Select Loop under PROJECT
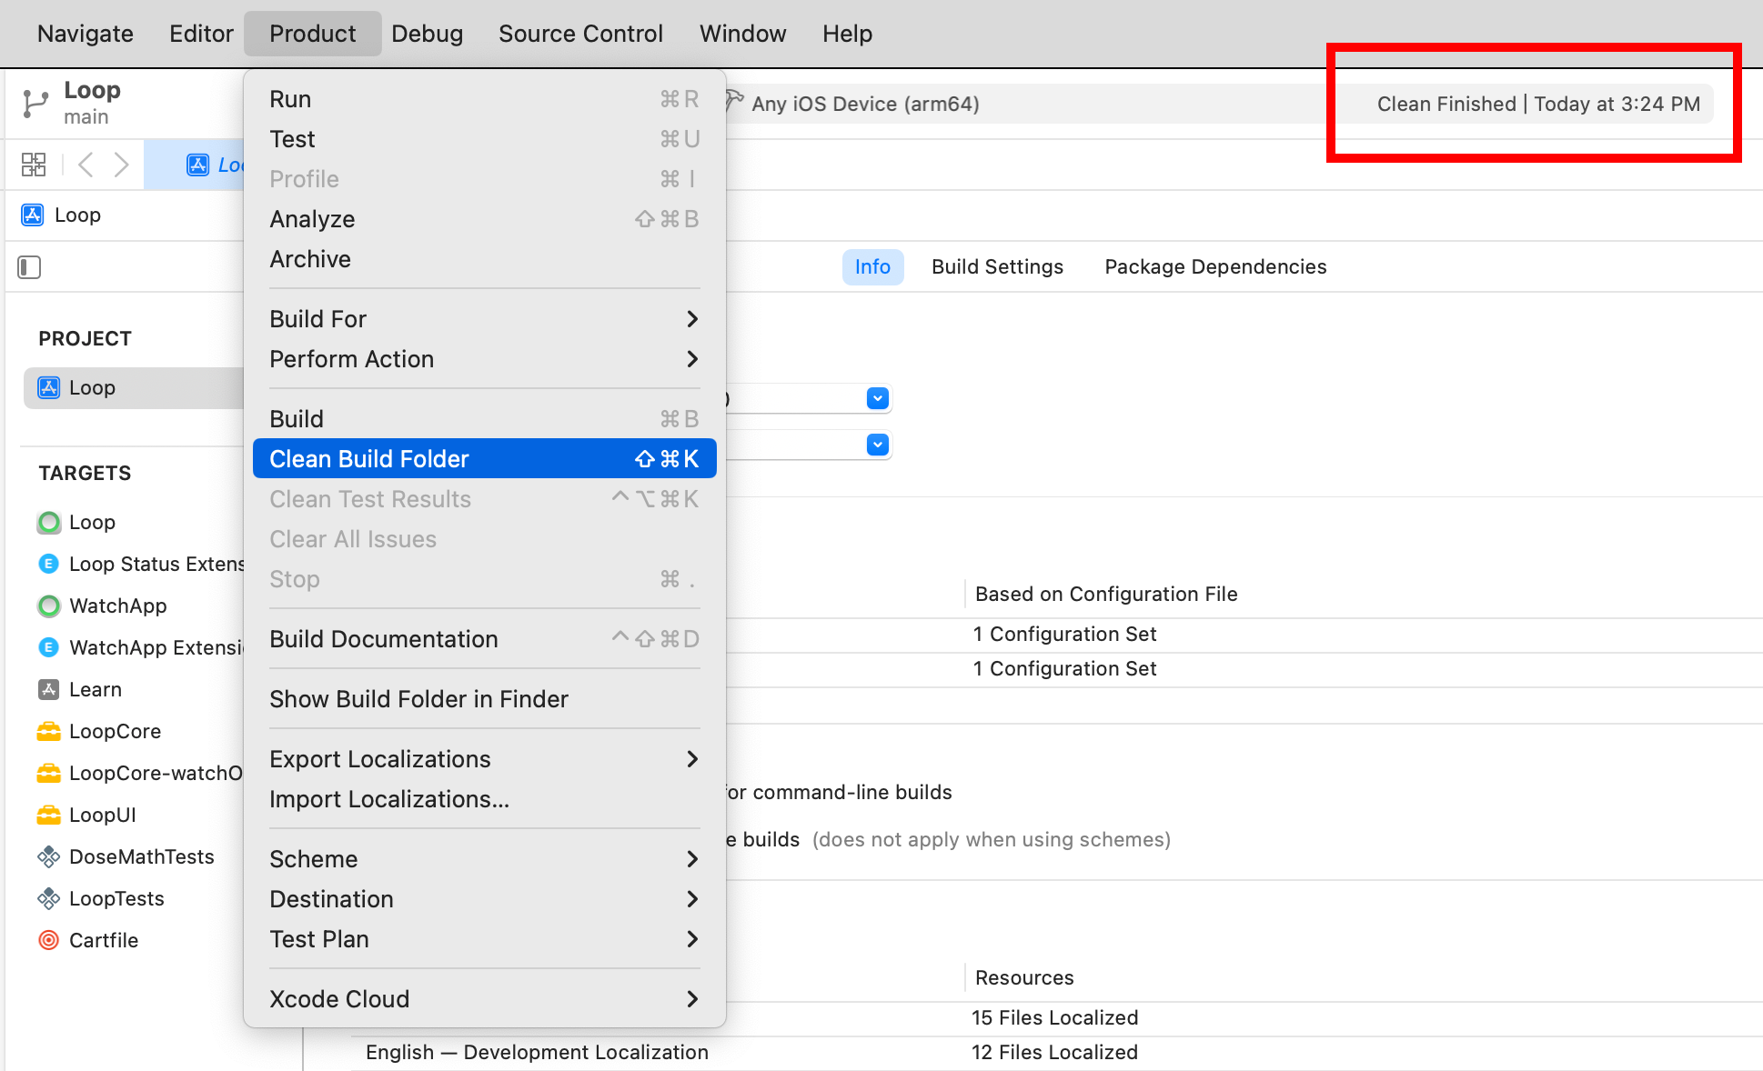This screenshot has width=1763, height=1071. tap(134, 388)
